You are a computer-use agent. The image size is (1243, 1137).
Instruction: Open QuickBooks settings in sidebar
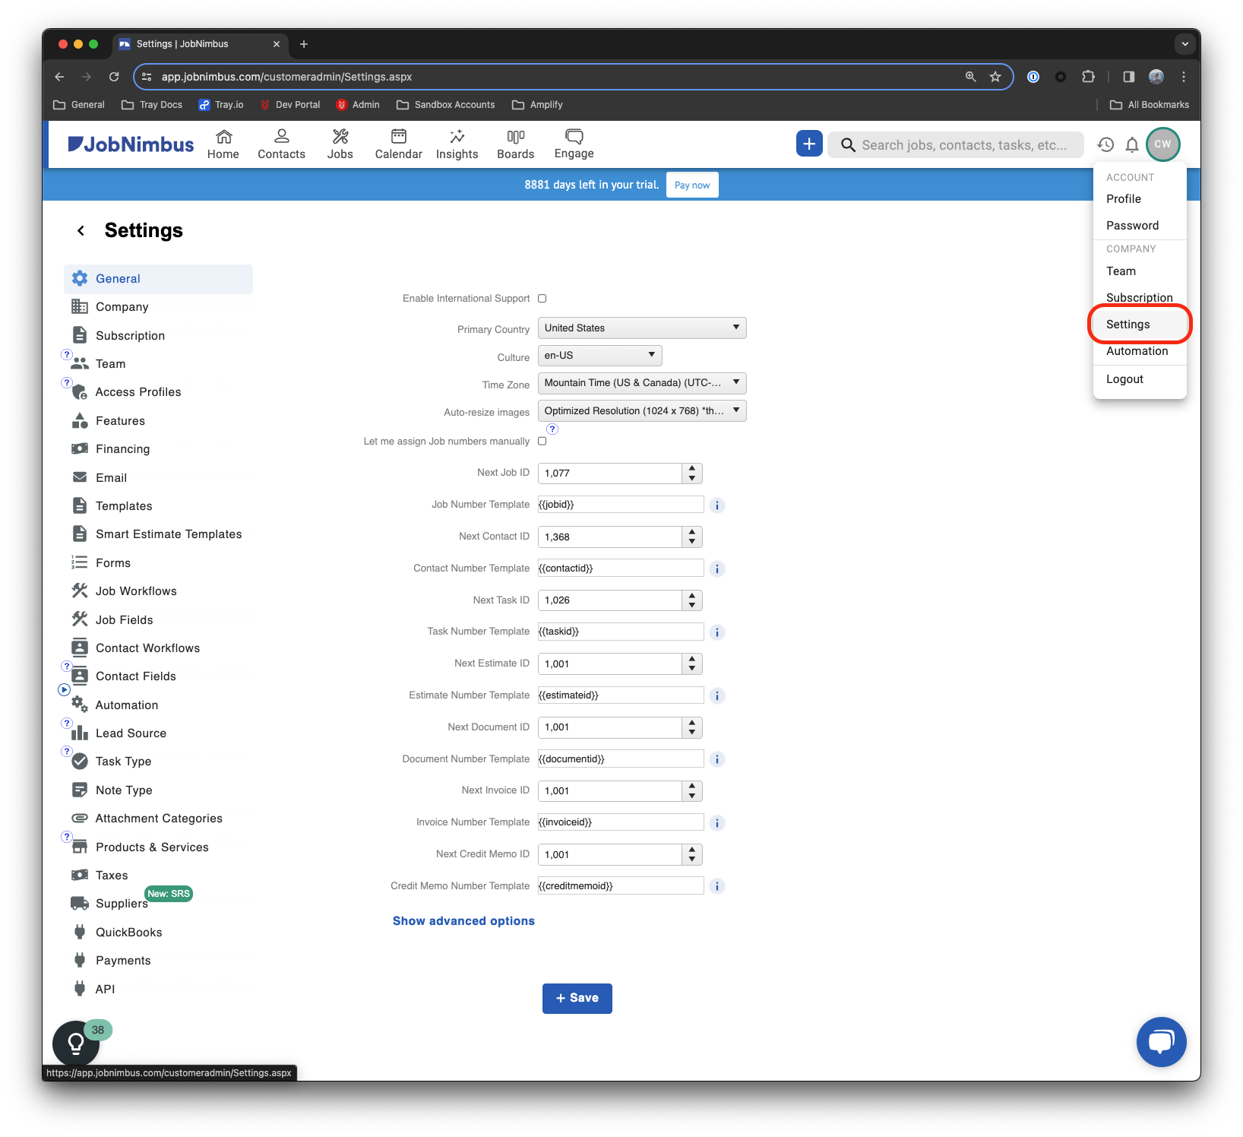158,933
